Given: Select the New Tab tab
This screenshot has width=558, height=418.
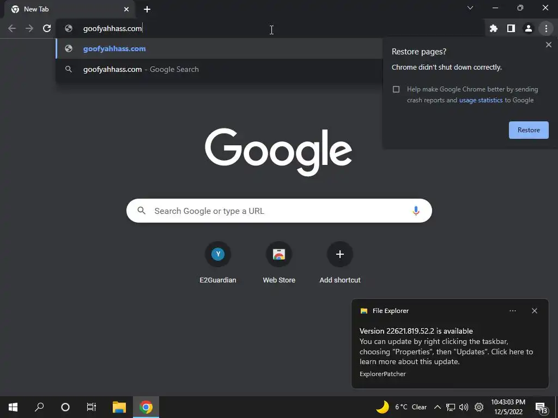Looking at the screenshot, I should 69,9.
